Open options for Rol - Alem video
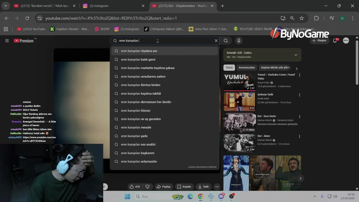The width and height of the screenshot is (359, 202). (x=300, y=136)
